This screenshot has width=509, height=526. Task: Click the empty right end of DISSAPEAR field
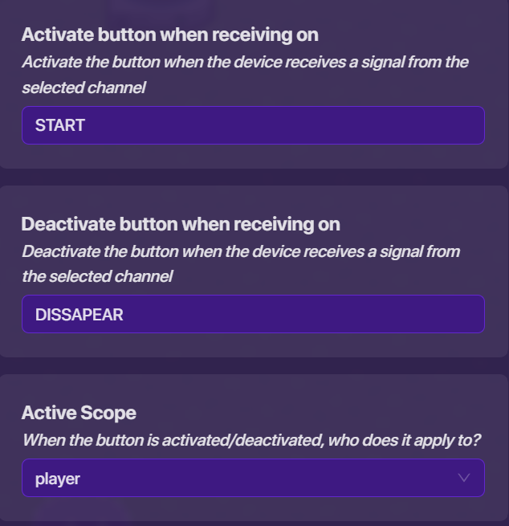[450, 314]
